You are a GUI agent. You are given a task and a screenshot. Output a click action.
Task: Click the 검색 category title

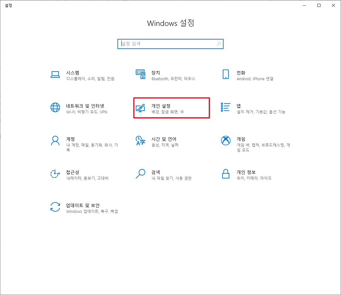156,172
